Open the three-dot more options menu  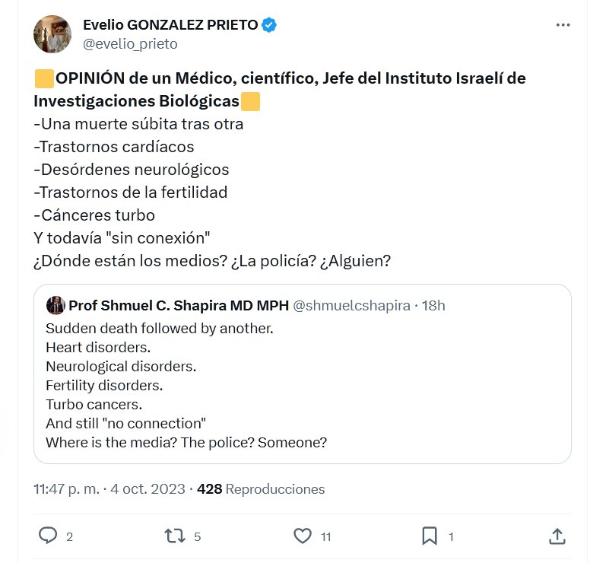pyautogui.click(x=563, y=25)
